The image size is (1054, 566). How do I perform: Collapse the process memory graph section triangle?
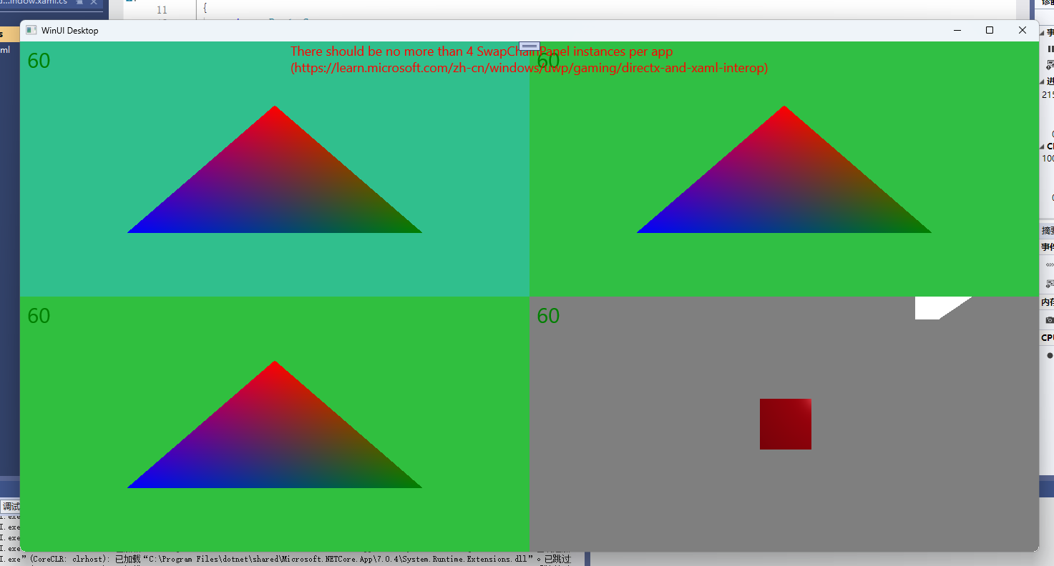[x=1043, y=81]
